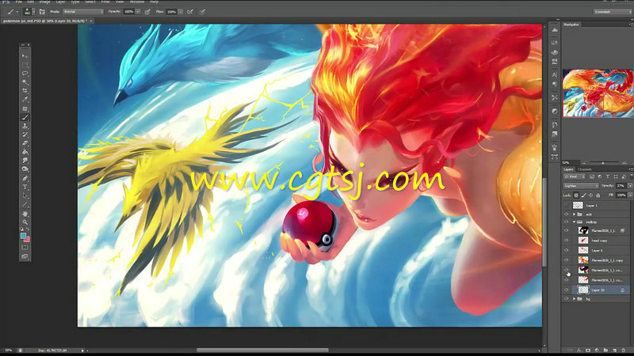Select the Crop tool
Image resolution: width=634 pixels, height=356 pixels.
pyautogui.click(x=25, y=91)
